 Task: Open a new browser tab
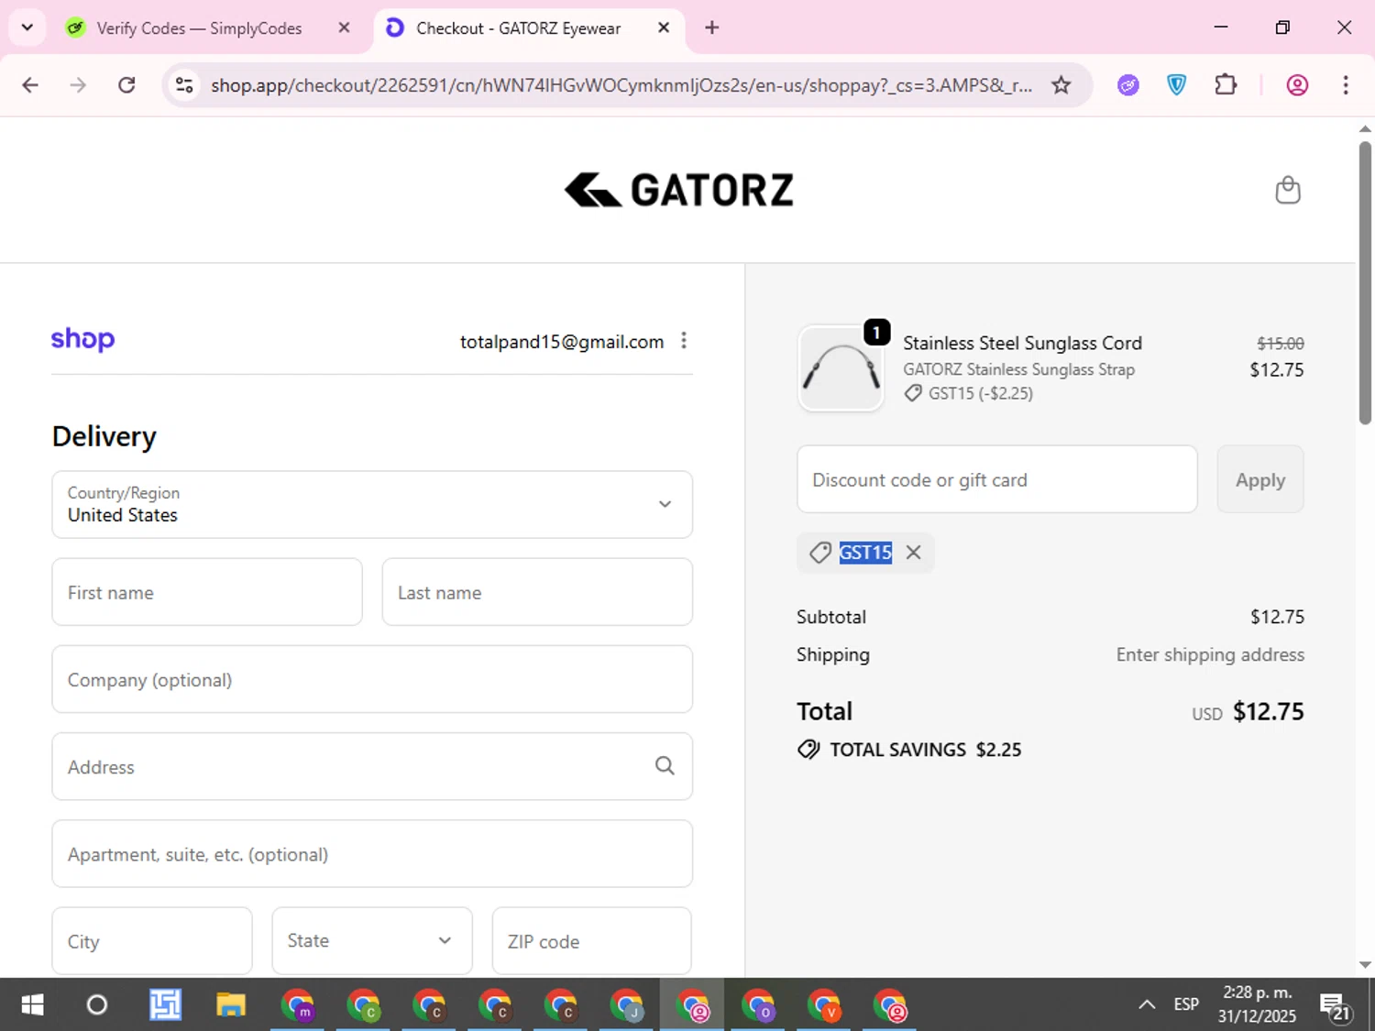pyautogui.click(x=711, y=27)
